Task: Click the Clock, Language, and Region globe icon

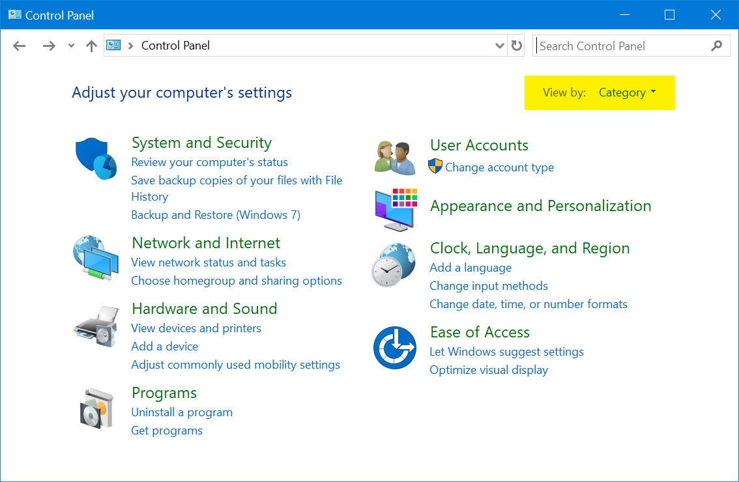Action: click(394, 264)
